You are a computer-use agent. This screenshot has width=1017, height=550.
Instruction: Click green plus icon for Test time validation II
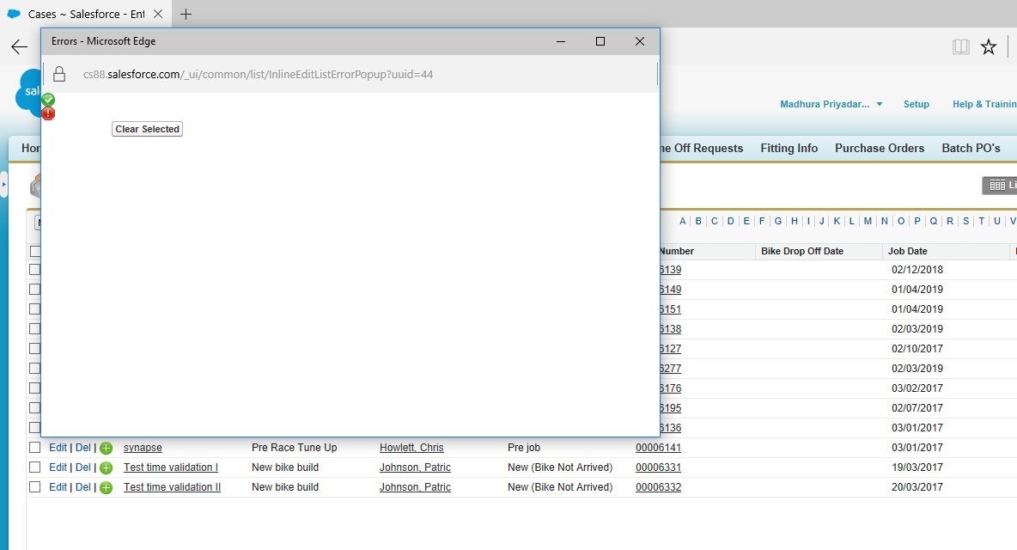click(106, 487)
